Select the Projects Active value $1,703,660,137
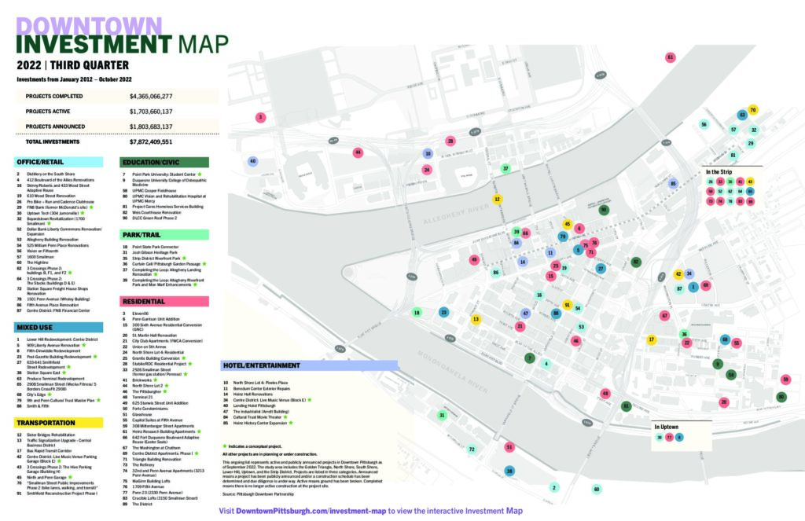The image size is (805, 521). (151, 112)
